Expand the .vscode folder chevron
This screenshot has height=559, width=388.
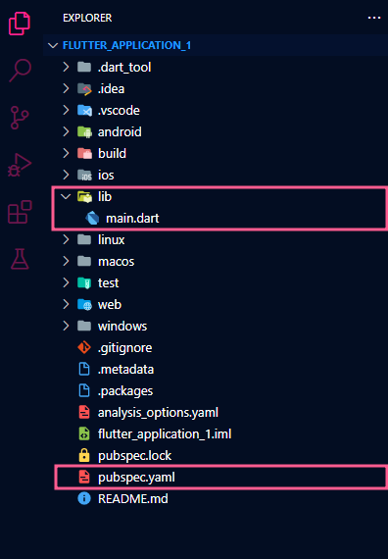pyautogui.click(x=66, y=110)
